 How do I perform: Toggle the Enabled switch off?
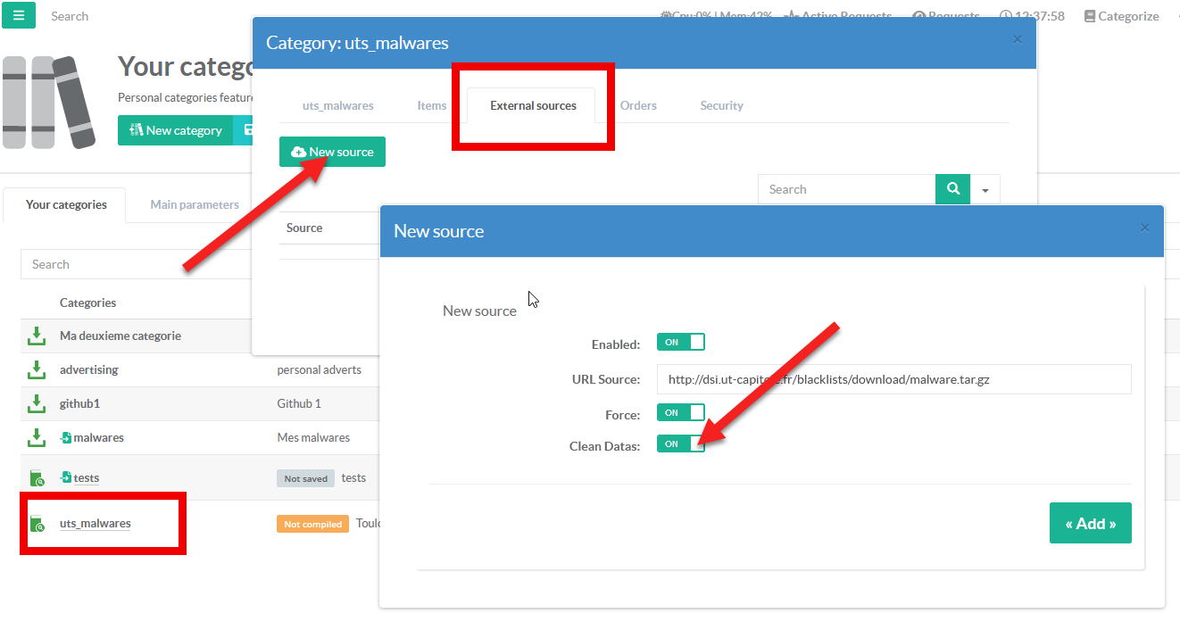tap(680, 342)
